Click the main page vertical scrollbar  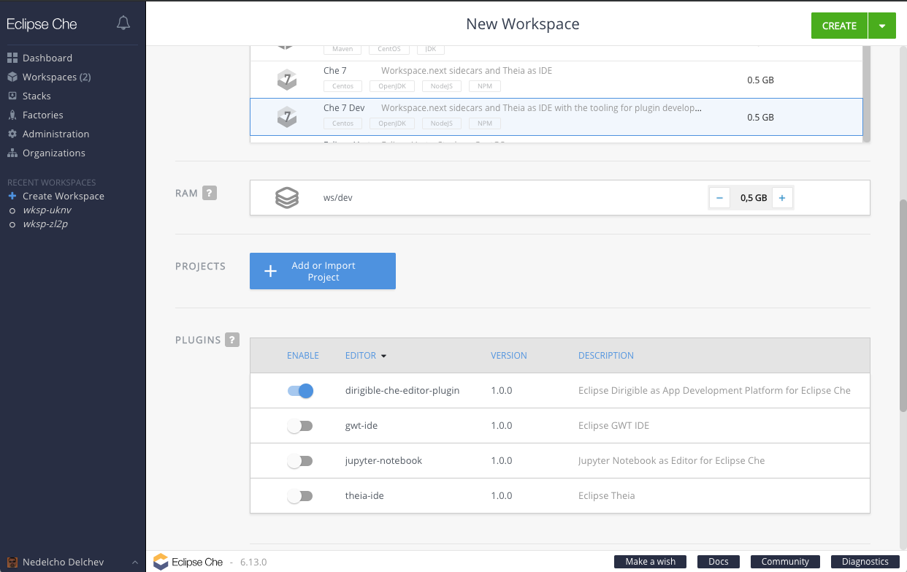(x=903, y=305)
